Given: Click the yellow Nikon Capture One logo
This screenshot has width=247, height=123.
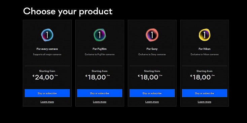Looking at the screenshot, I should click(205, 35).
